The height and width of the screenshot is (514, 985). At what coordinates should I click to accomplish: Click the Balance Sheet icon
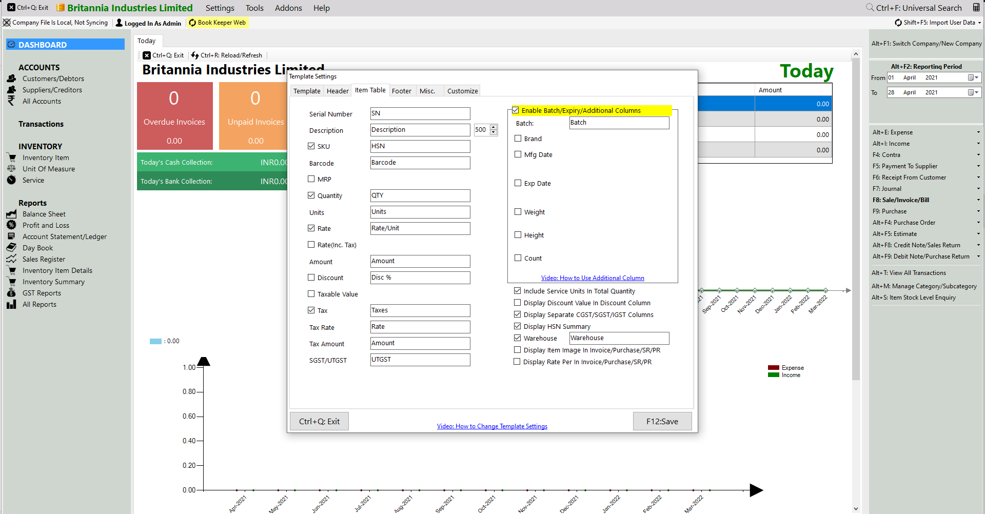click(11, 214)
